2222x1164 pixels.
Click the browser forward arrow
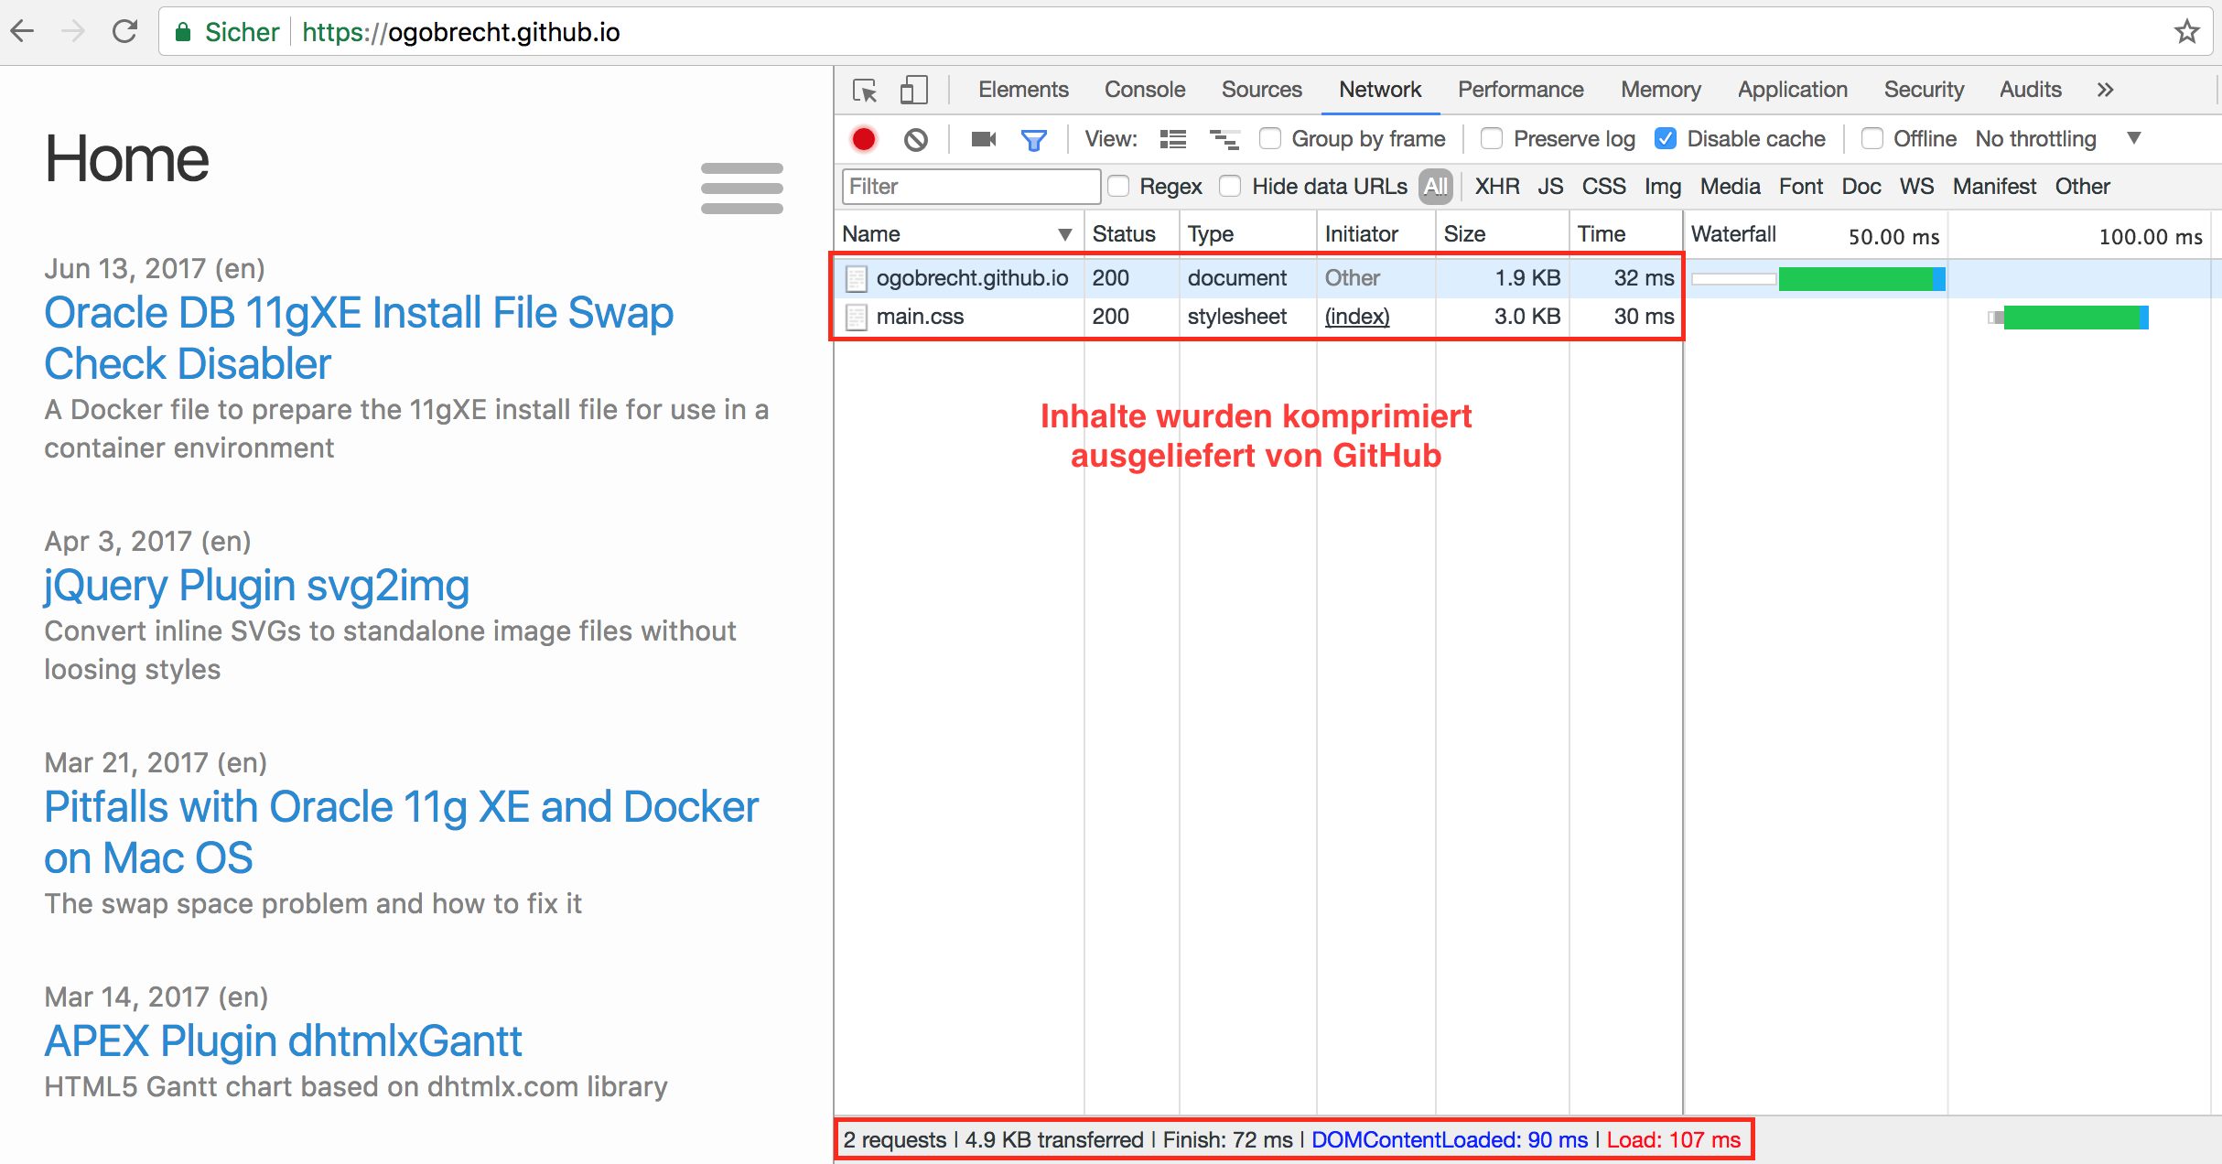(x=73, y=32)
